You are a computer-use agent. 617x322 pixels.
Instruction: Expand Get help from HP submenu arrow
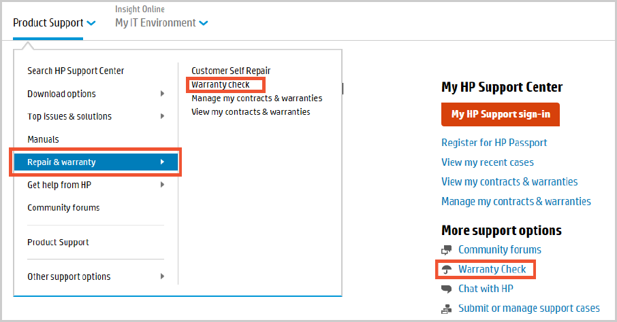click(162, 184)
